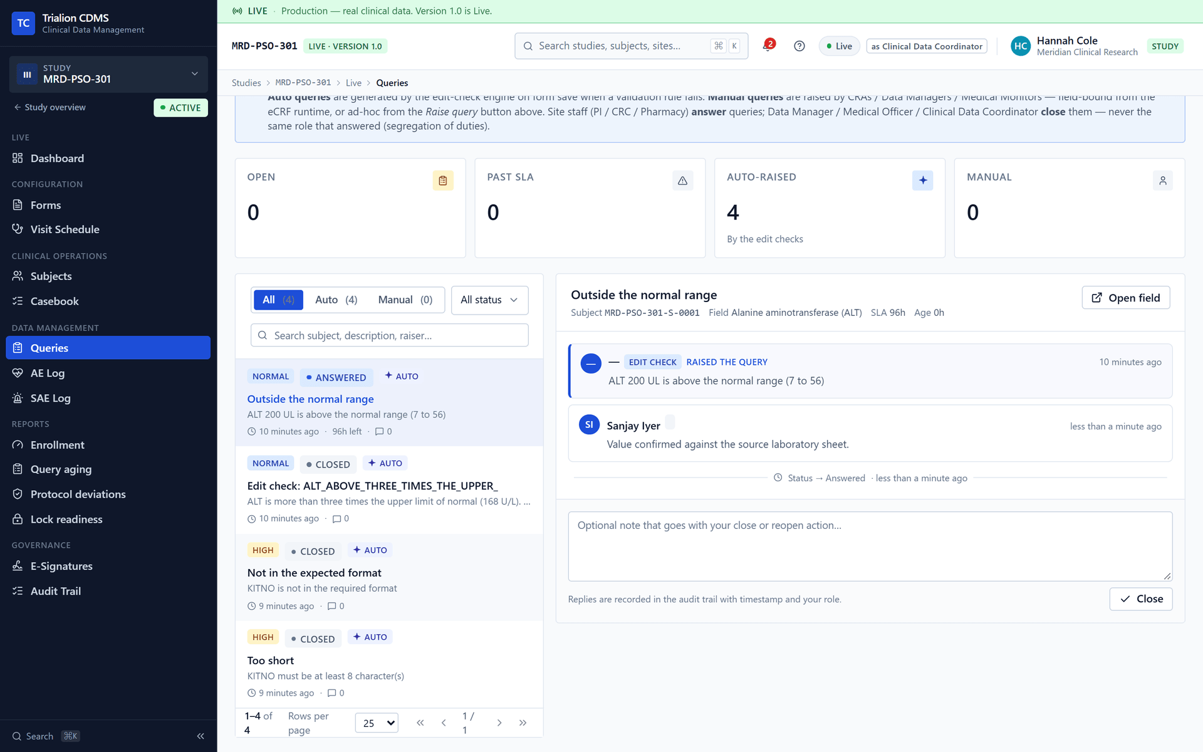Go to the first page of queries

pos(420,723)
